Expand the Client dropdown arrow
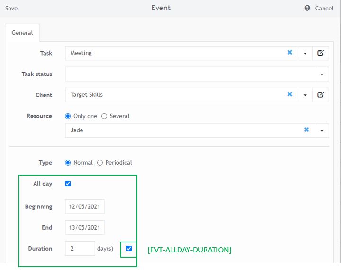The height and width of the screenshot is (270, 342). [305, 95]
